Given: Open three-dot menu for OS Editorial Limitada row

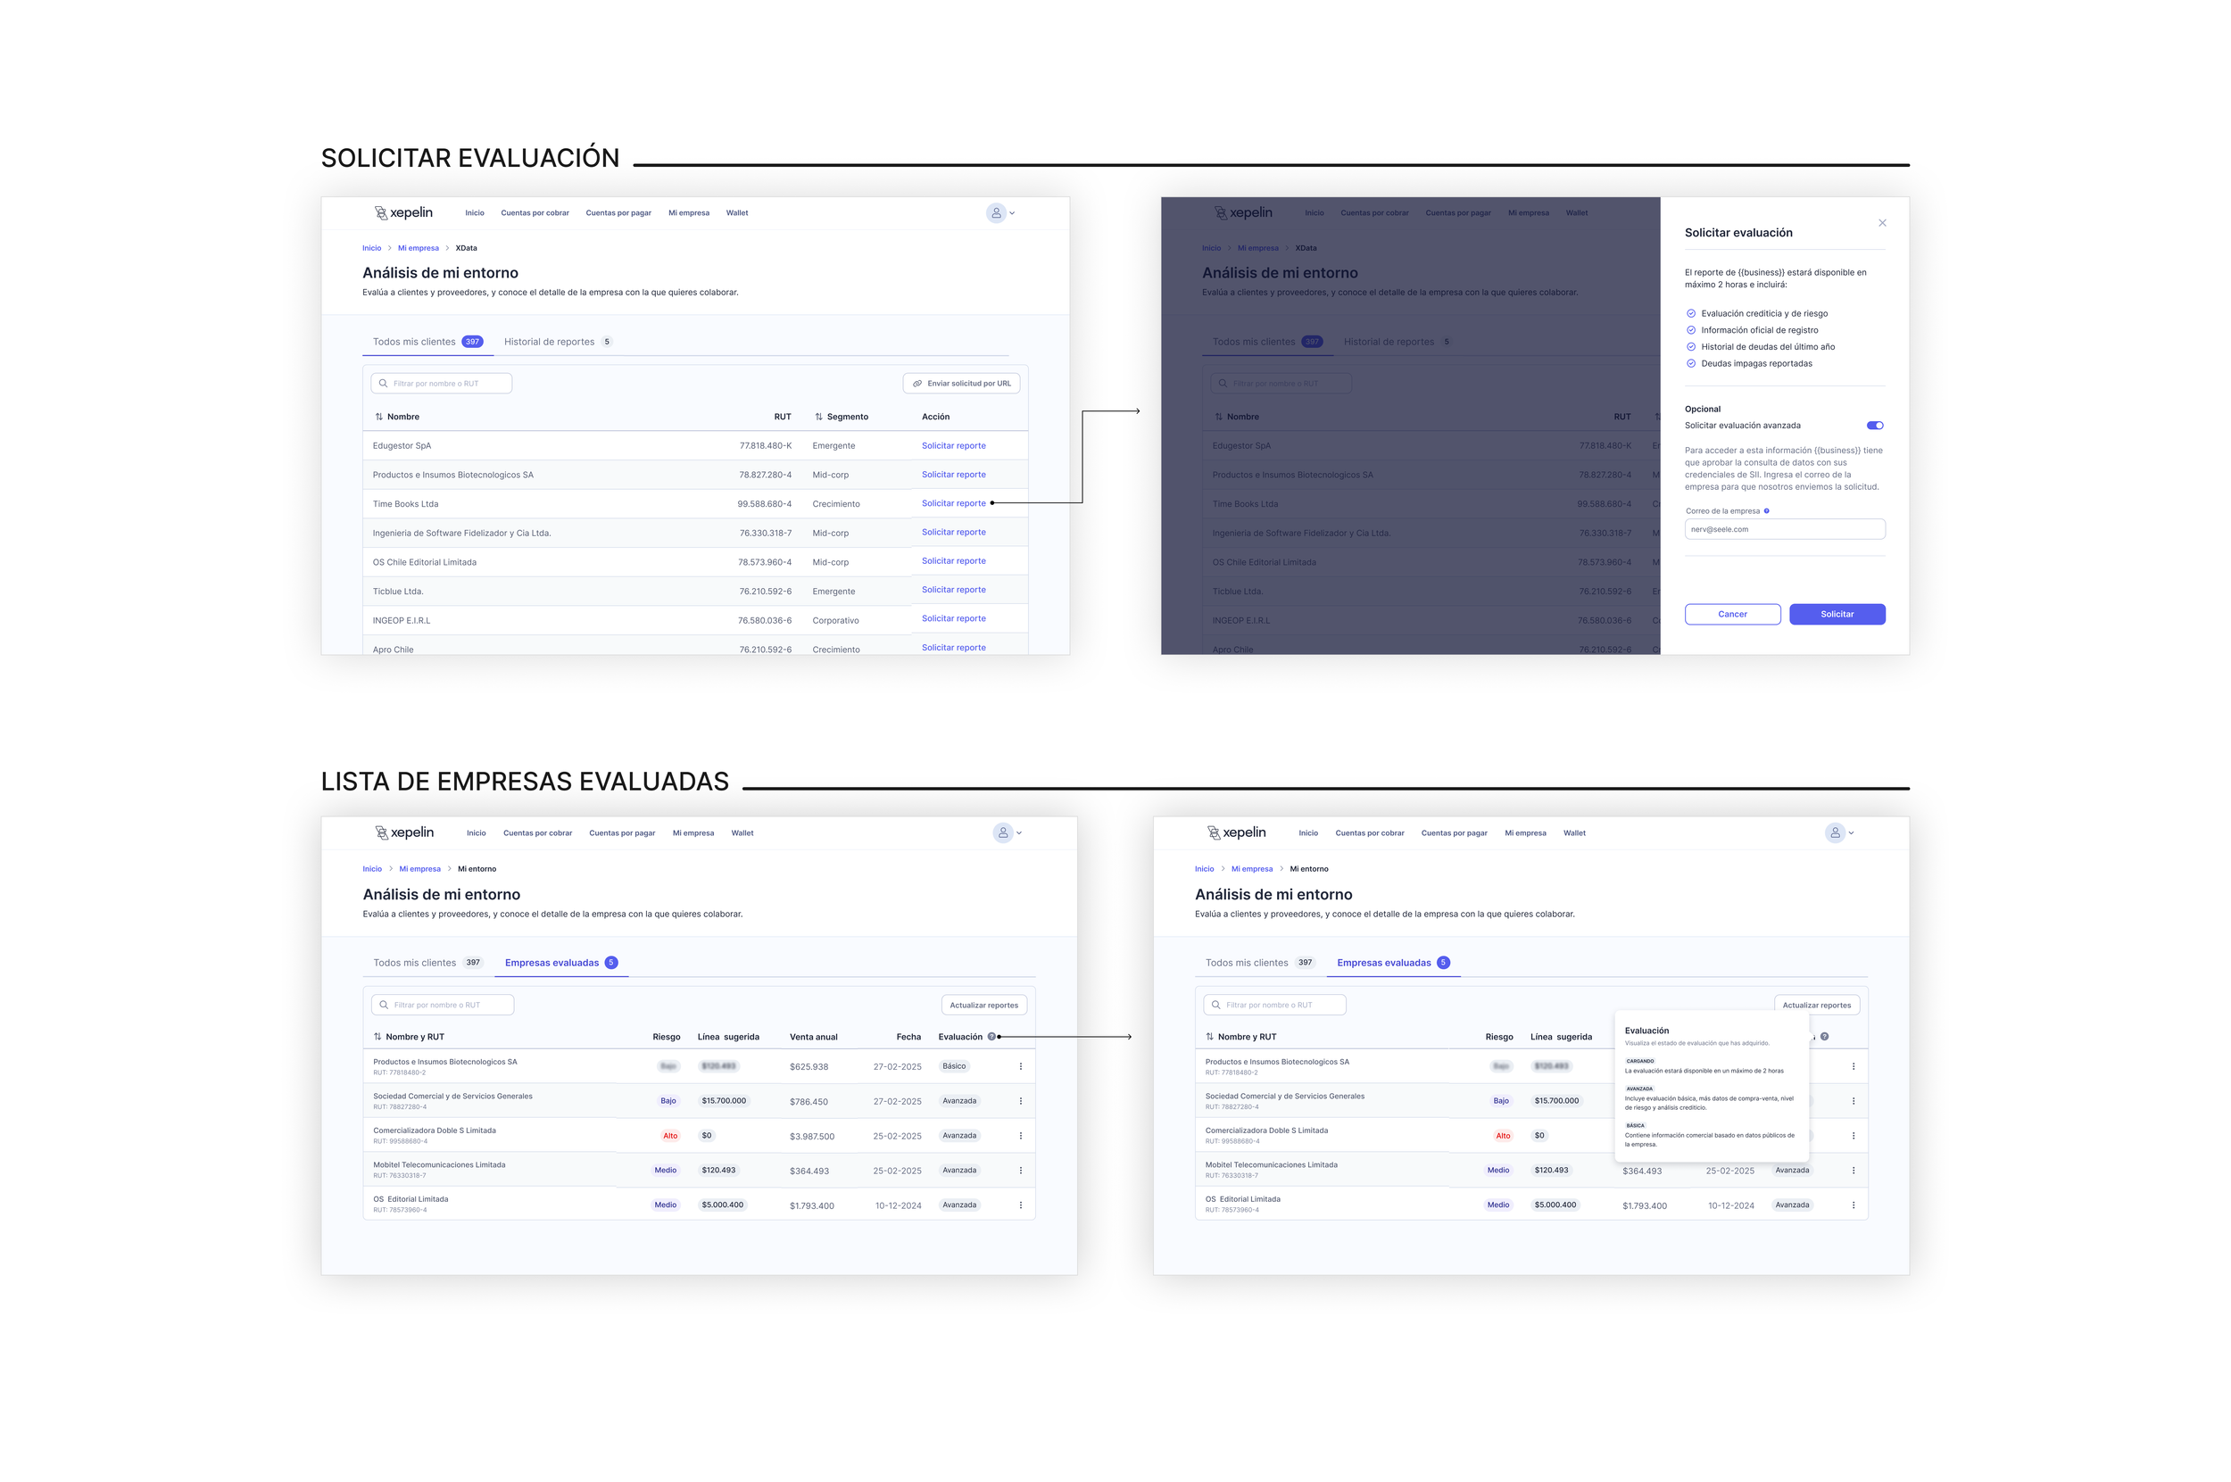Looking at the screenshot, I should click(x=1020, y=1205).
